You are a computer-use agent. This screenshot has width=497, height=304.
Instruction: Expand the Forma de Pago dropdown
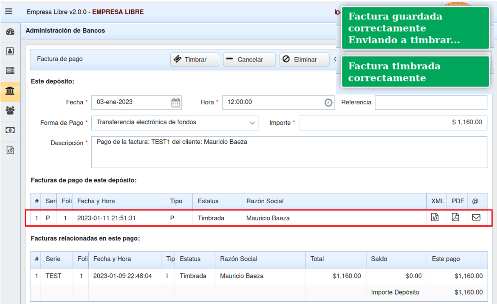coord(252,122)
